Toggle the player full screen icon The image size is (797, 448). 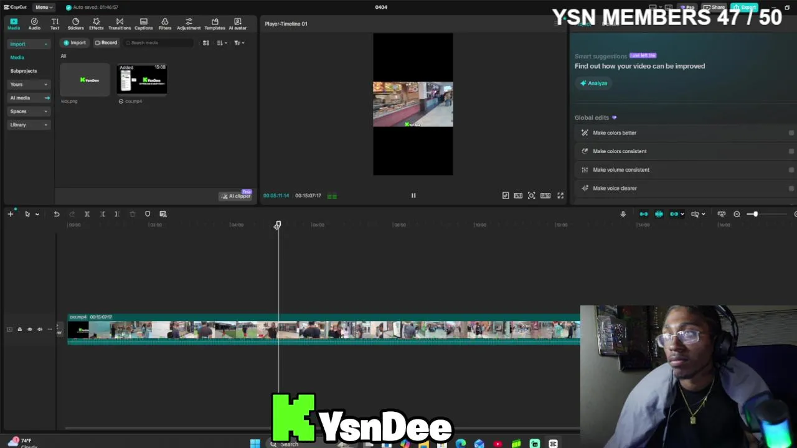[x=560, y=195]
